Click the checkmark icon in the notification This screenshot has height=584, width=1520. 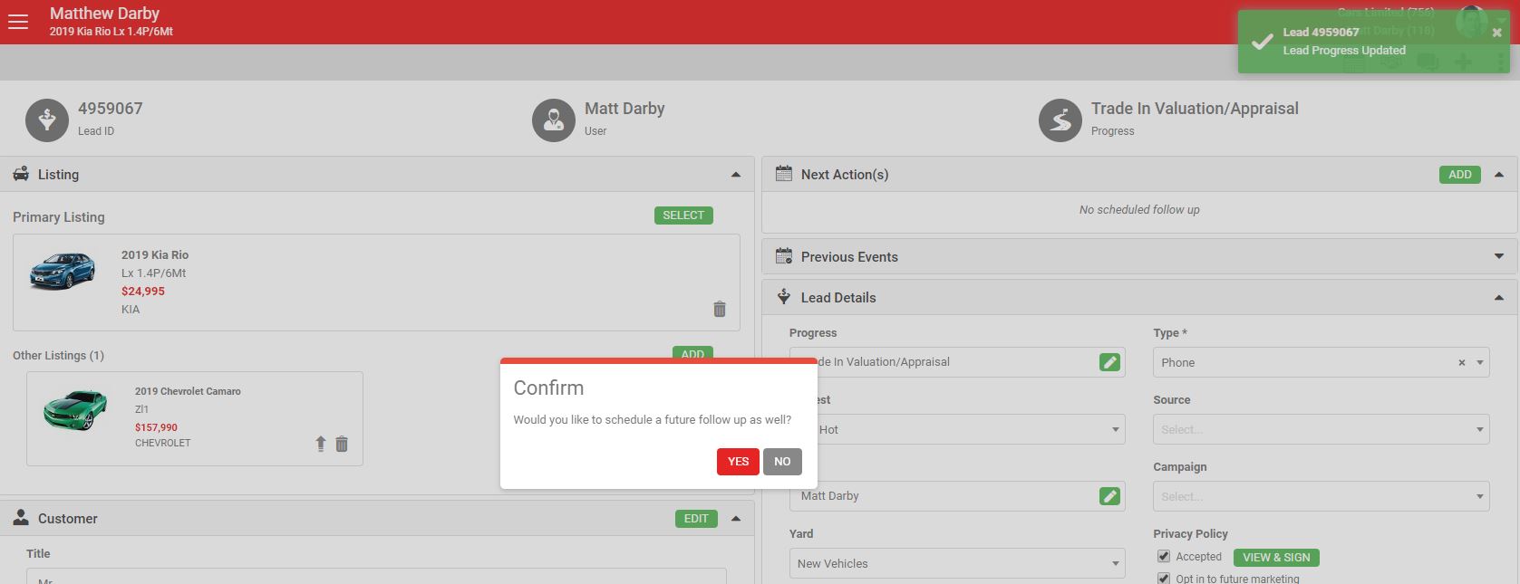coord(1262,42)
